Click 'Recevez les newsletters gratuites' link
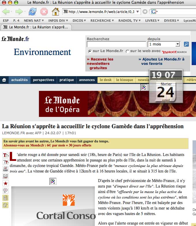 (100, 64)
